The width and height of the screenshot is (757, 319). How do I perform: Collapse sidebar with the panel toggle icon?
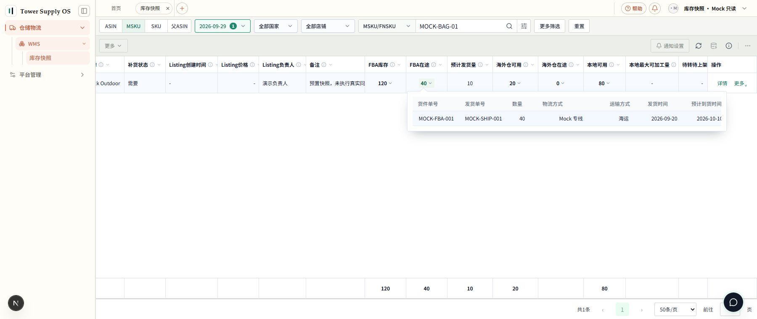84,11
